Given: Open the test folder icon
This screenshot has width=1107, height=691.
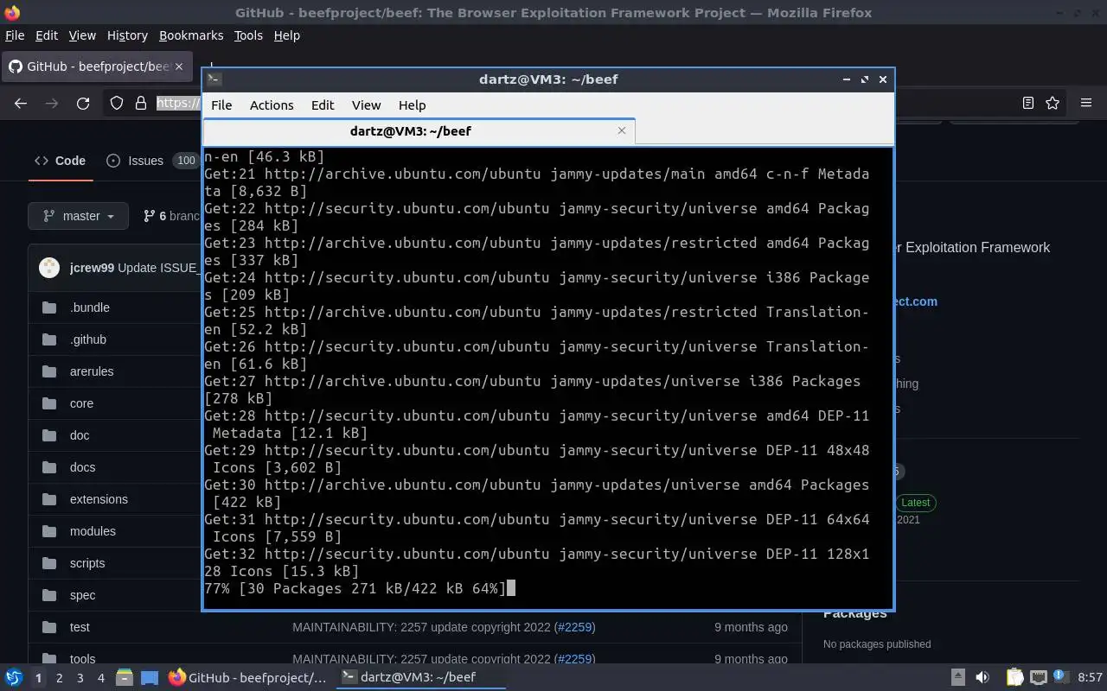Looking at the screenshot, I should coord(49,627).
